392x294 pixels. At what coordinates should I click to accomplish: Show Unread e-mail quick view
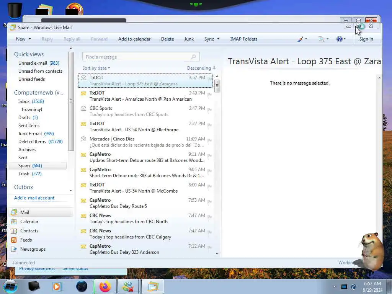pos(39,63)
